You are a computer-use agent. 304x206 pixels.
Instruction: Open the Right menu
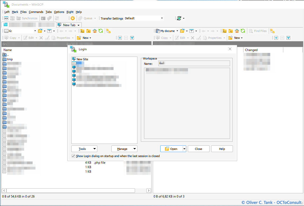[x=70, y=12]
